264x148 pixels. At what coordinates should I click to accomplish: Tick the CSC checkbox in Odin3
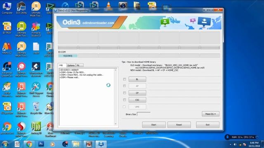coord(125,100)
